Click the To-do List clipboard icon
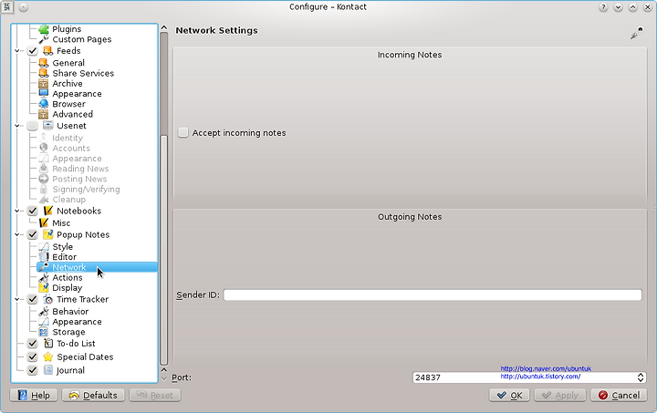657x413 pixels. point(48,344)
